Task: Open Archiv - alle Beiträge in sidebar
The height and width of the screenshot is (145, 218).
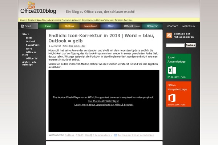Action: 29,63
